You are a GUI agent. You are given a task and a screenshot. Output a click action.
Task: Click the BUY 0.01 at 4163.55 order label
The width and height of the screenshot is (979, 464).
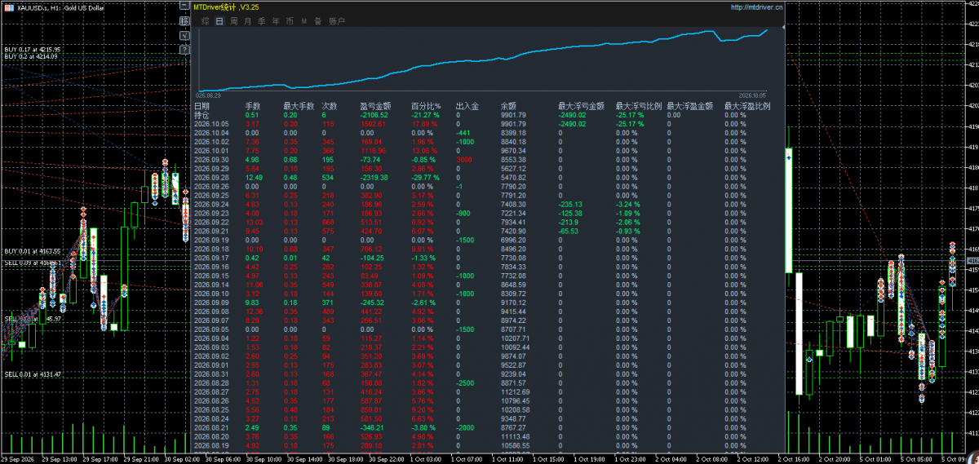(32, 251)
